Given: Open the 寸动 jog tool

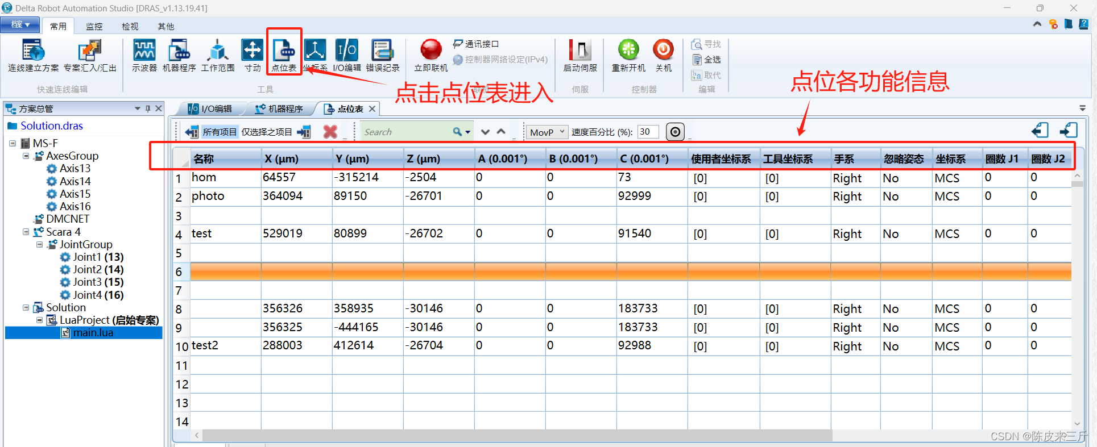Looking at the screenshot, I should pyautogui.click(x=252, y=56).
